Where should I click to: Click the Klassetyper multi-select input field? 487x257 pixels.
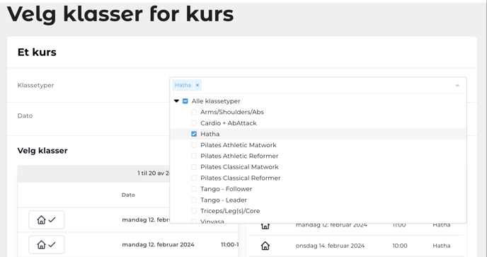tap(318, 85)
